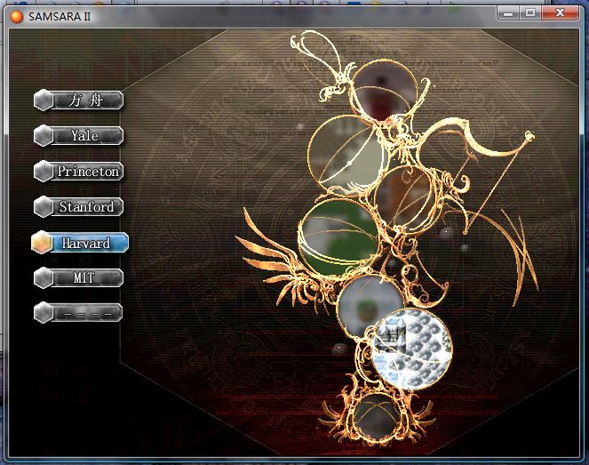Select the Princeton menu entry
The height and width of the screenshot is (465, 589).
pyautogui.click(x=78, y=172)
